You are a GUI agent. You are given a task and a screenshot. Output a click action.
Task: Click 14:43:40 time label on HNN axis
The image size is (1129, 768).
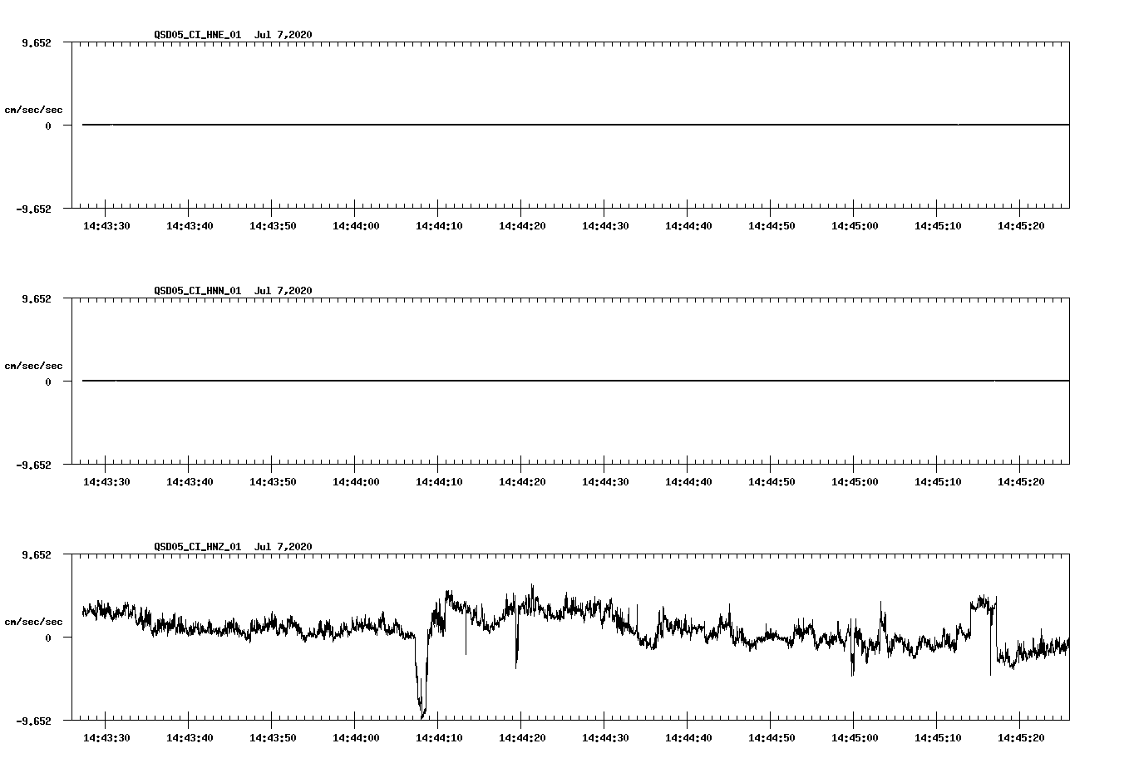190,482
